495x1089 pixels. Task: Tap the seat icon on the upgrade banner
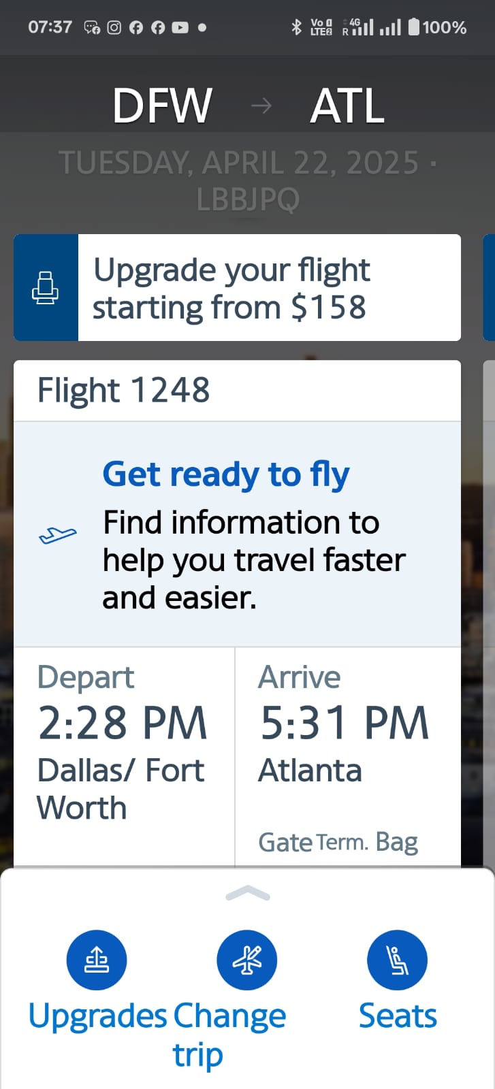46,287
